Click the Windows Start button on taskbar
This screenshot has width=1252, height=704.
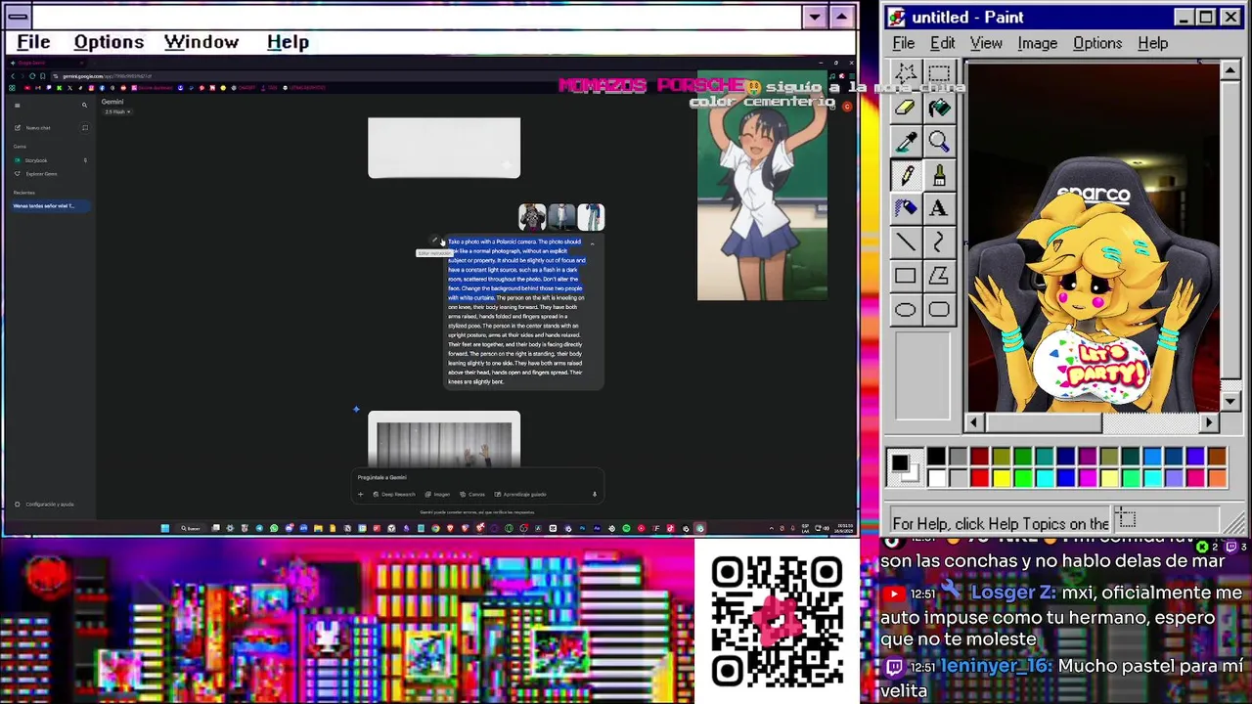click(165, 528)
